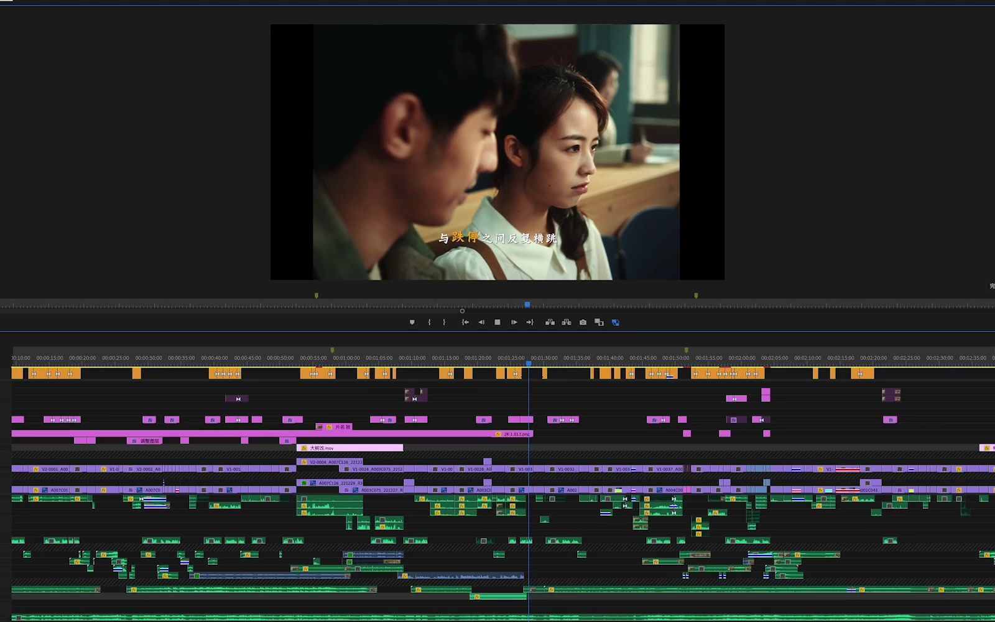Select the V1-001 clip
995x622 pixels.
click(228, 469)
